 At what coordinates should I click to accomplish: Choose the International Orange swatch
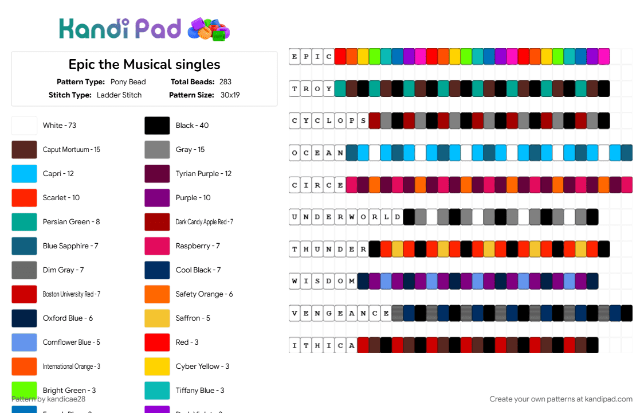[x=24, y=366]
